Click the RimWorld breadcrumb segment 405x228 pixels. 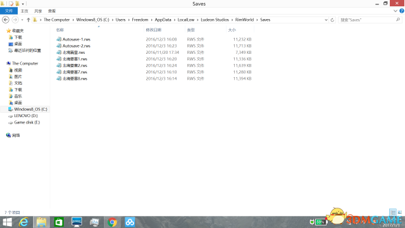[x=244, y=20]
